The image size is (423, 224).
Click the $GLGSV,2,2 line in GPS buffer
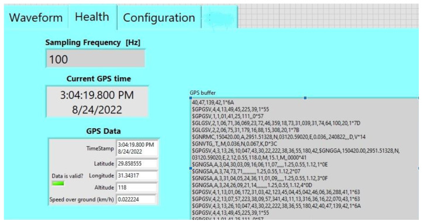(246, 130)
